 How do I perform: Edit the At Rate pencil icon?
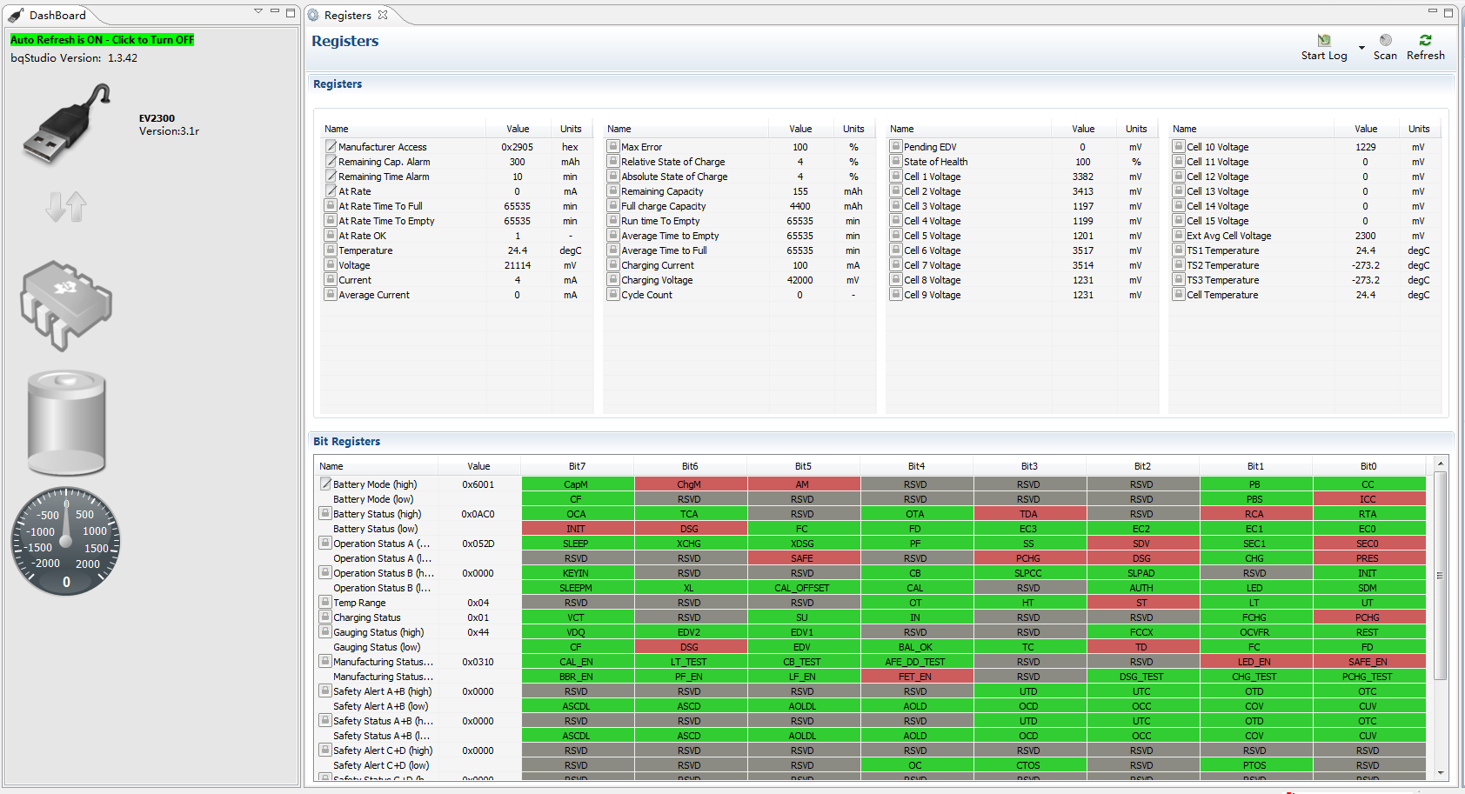pos(331,191)
